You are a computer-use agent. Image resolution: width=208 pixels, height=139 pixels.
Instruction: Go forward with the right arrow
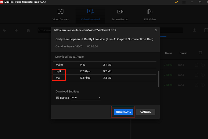(x=16, y=30)
